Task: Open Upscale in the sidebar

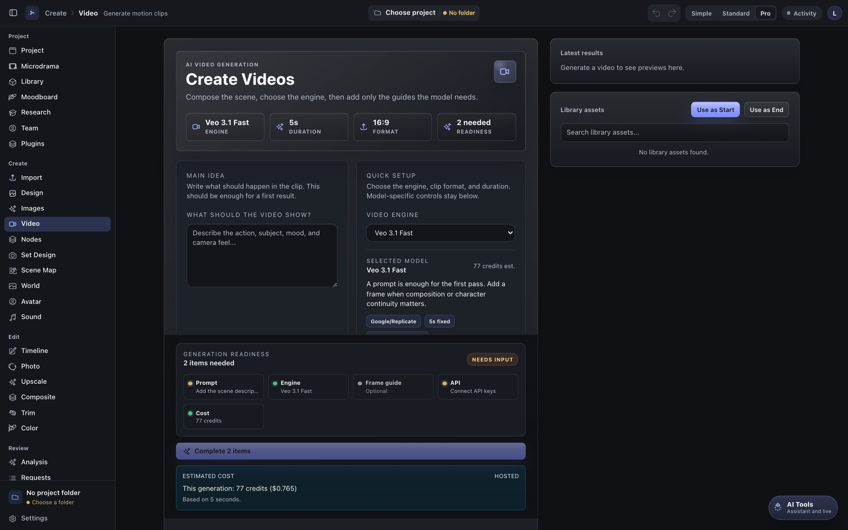Action: point(57,381)
